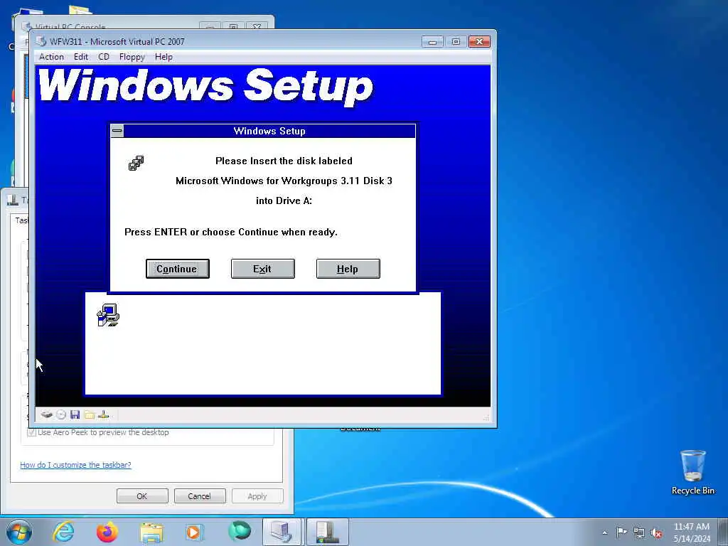Image resolution: width=728 pixels, height=546 pixels.
Task: Launch Internet Explorer from the taskbar
Action: (63, 532)
